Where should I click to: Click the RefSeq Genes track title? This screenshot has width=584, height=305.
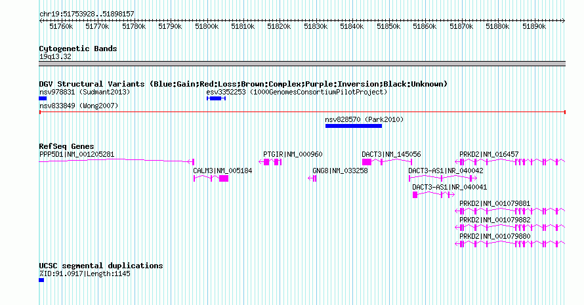[67, 146]
